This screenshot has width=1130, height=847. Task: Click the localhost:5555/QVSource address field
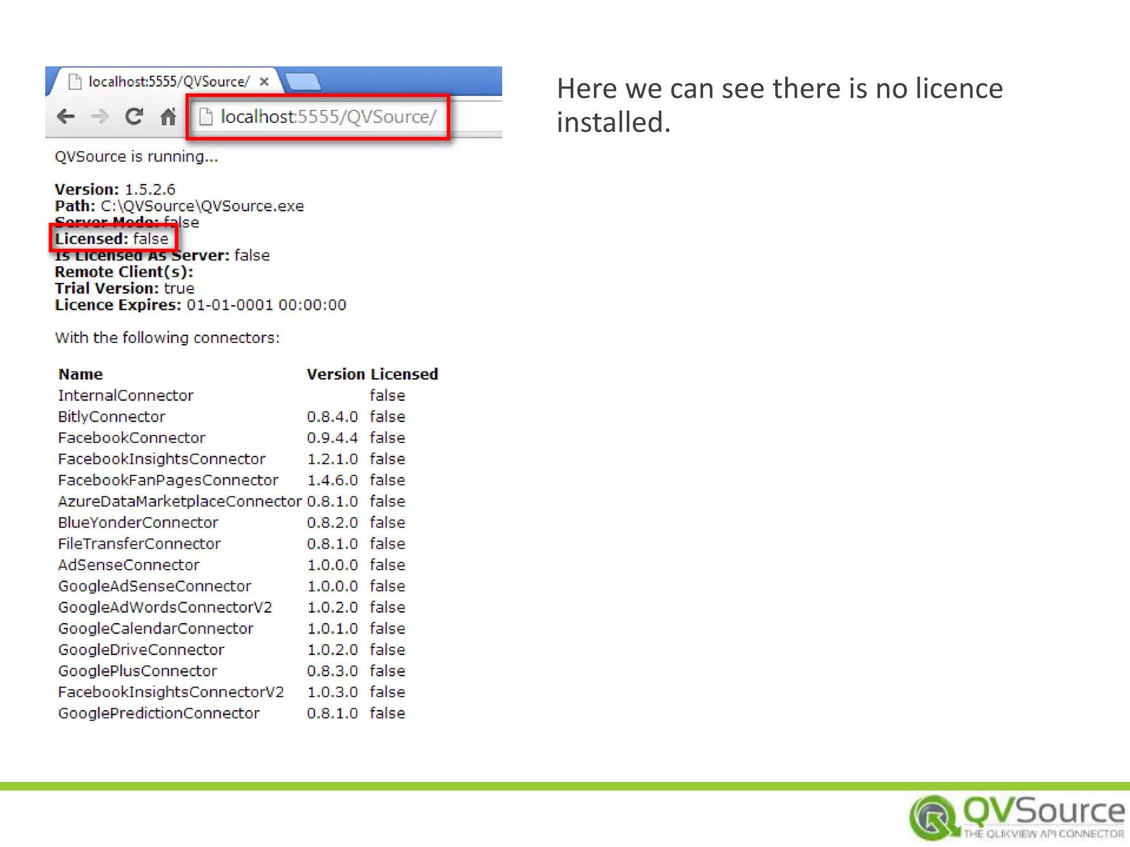pos(328,116)
